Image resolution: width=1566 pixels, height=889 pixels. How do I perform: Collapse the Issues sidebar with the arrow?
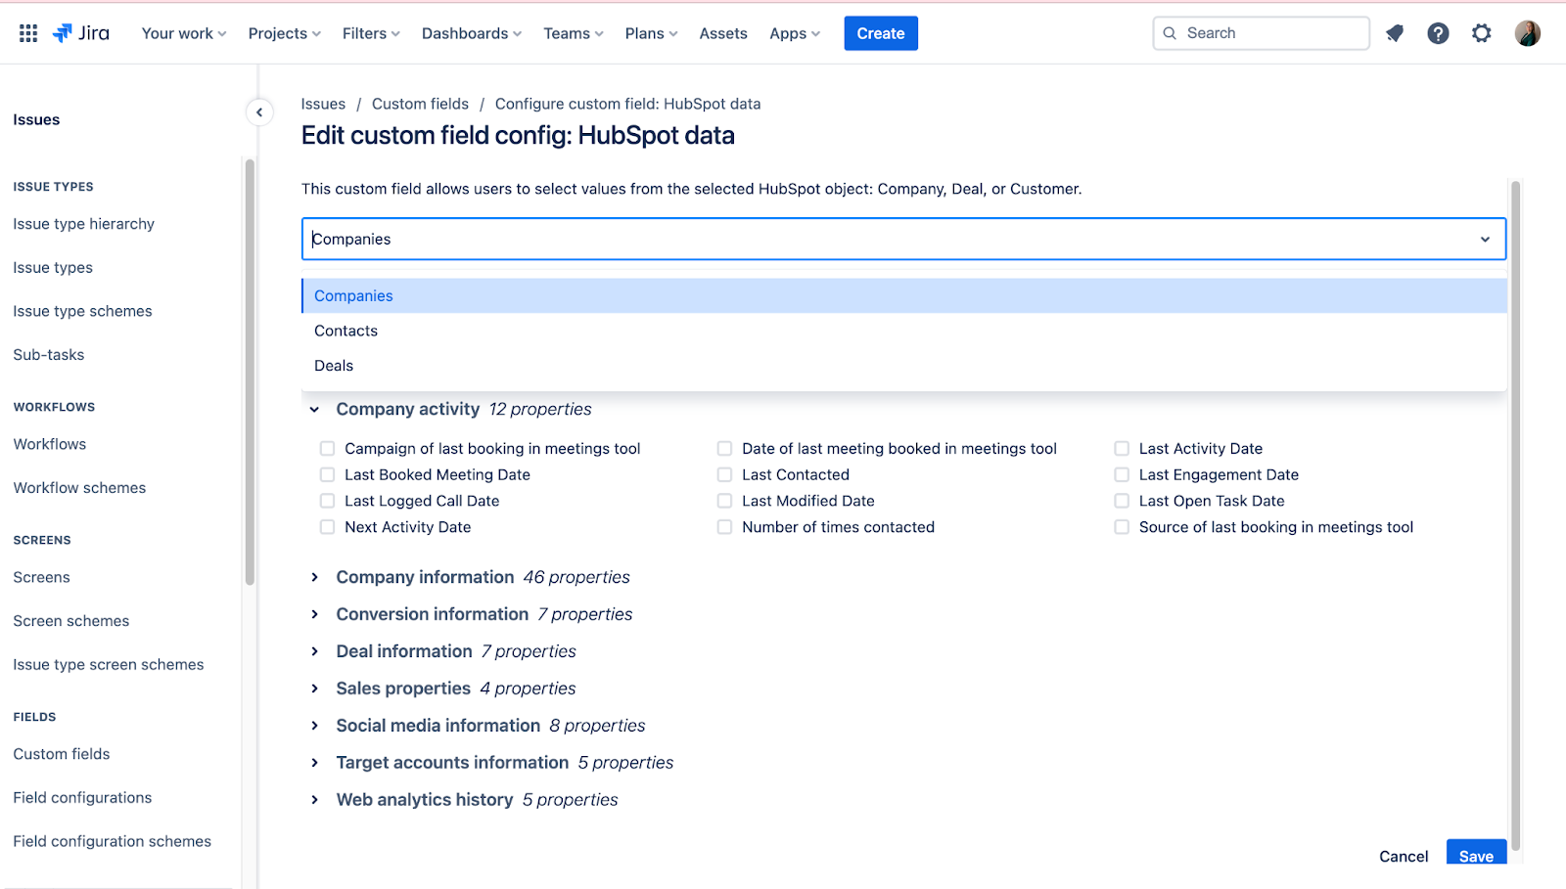point(258,111)
